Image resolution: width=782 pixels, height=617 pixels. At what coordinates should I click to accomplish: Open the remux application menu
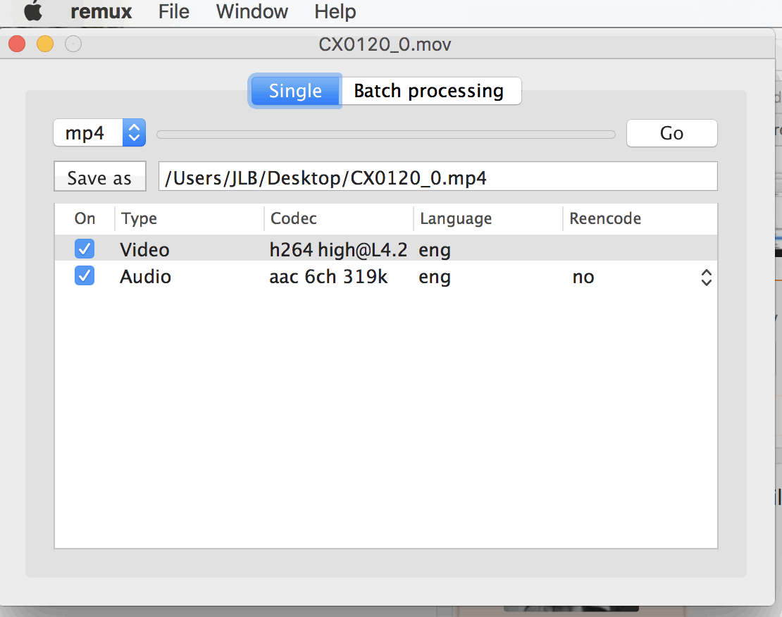[101, 11]
